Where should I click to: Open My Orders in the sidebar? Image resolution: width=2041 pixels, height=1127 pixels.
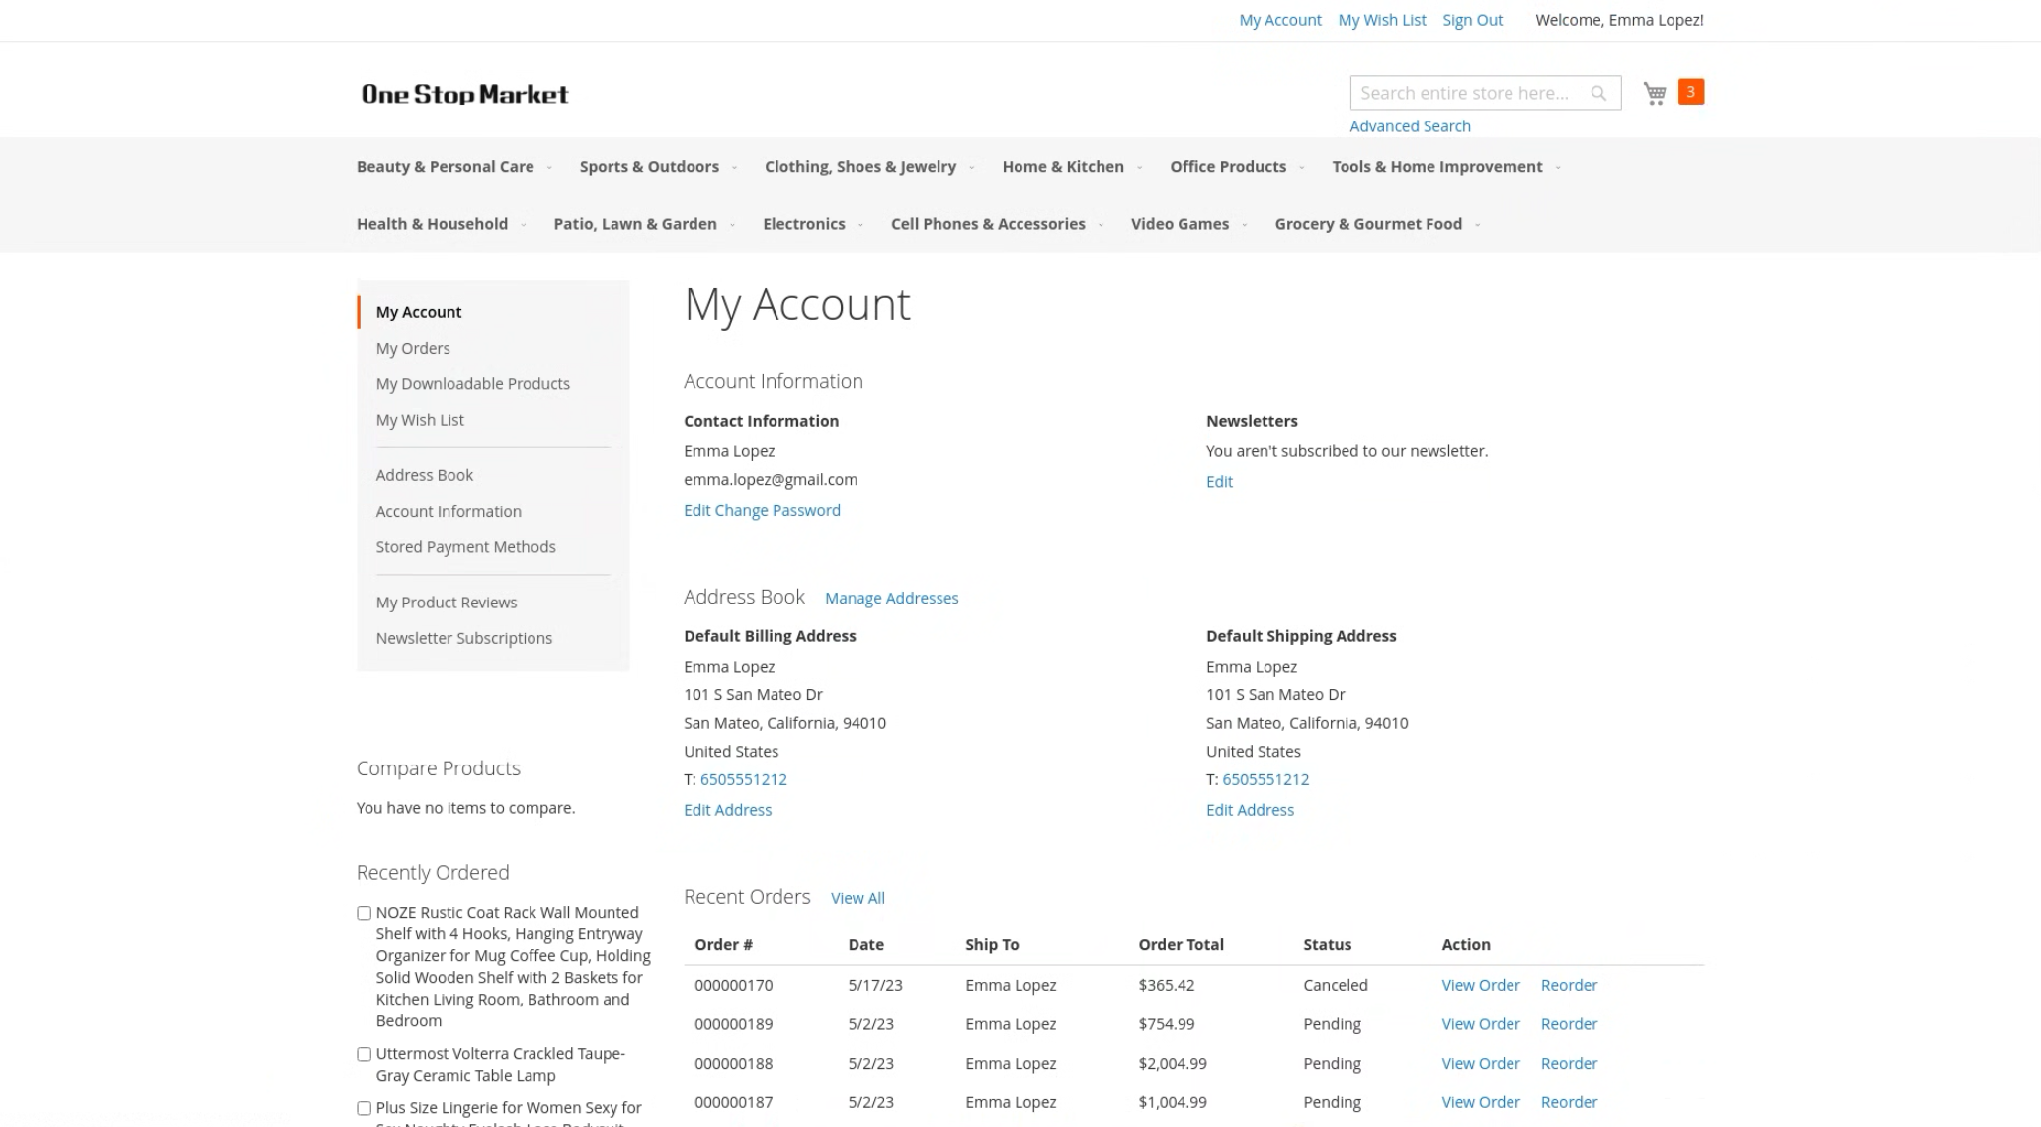pyautogui.click(x=413, y=348)
